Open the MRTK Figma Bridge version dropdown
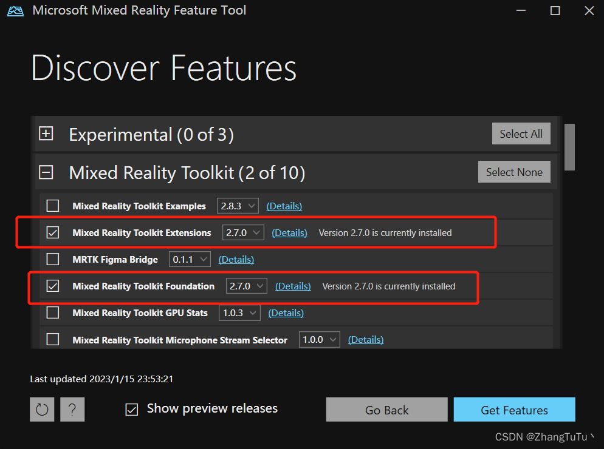This screenshot has height=449, width=604. pos(189,259)
